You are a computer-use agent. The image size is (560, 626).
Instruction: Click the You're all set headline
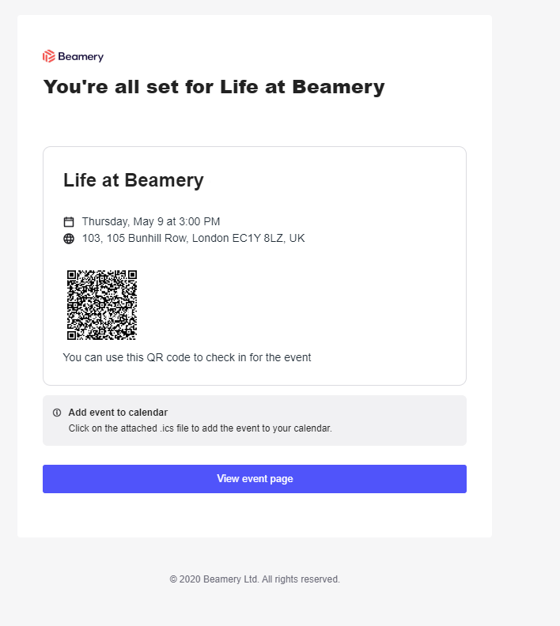(x=214, y=87)
